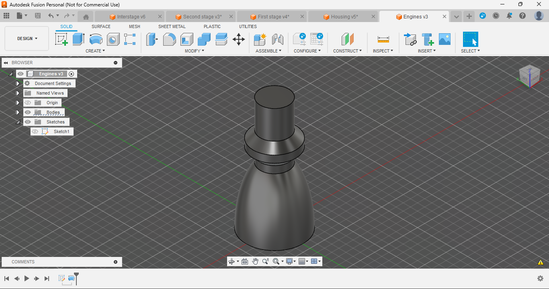
Task: Expand Named Views tree node
Action: (x=18, y=93)
